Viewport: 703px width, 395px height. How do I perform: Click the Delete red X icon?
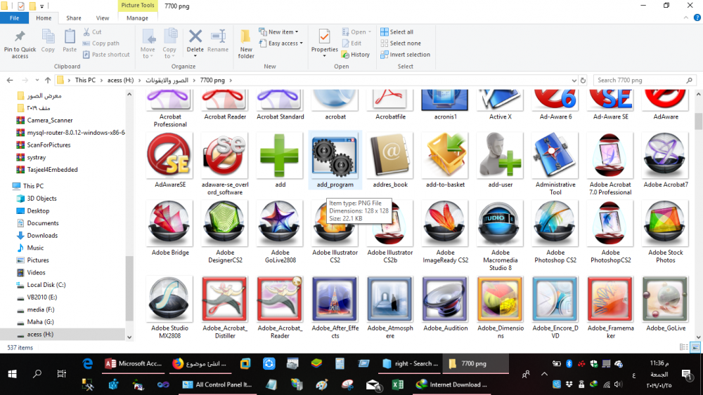click(195, 36)
